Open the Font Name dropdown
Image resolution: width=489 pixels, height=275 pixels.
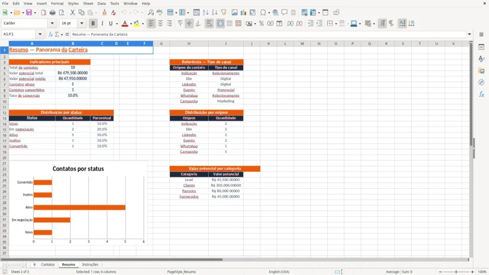[52, 23]
